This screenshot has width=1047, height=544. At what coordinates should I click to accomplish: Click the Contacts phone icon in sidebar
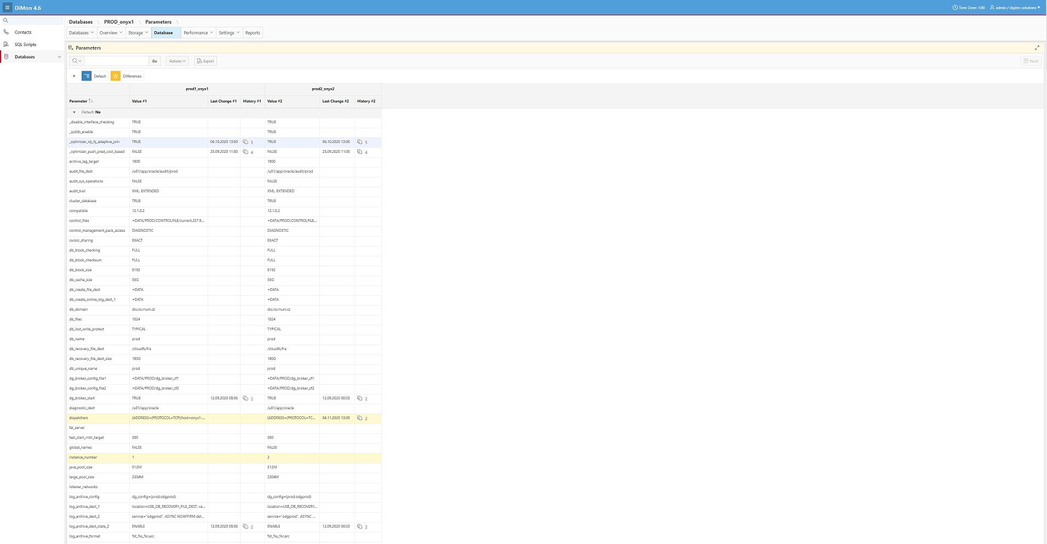pyautogui.click(x=6, y=32)
